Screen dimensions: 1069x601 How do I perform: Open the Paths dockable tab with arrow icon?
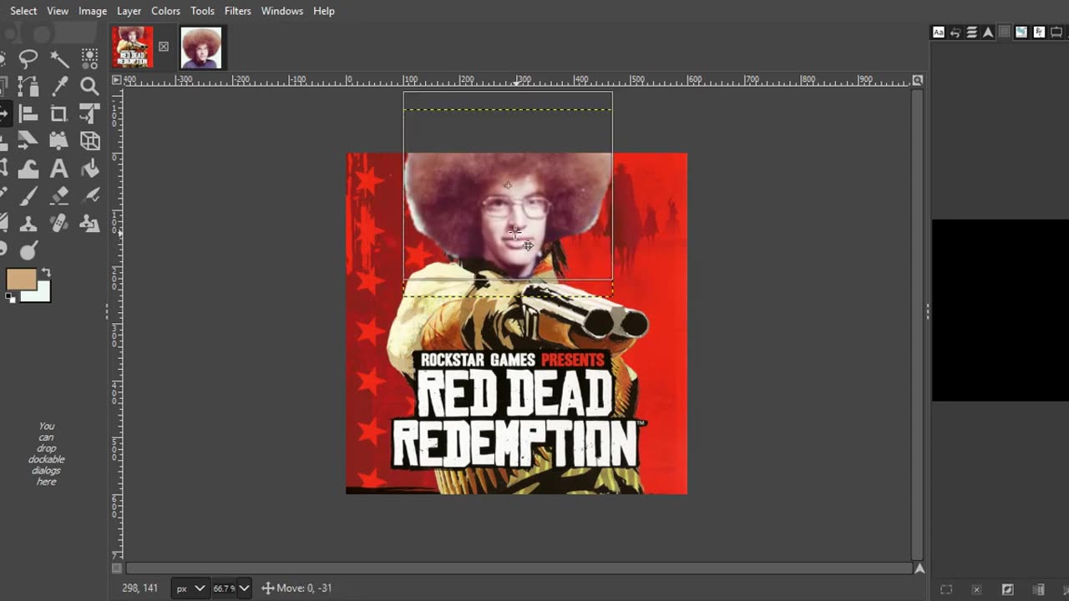click(989, 33)
